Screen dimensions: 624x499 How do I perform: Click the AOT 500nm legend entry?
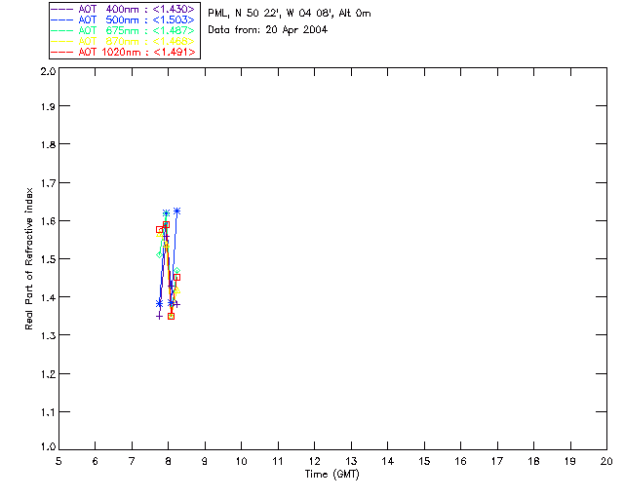point(123,19)
